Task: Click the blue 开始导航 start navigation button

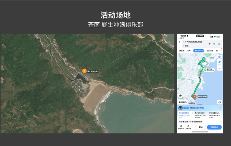Action: coord(214,127)
